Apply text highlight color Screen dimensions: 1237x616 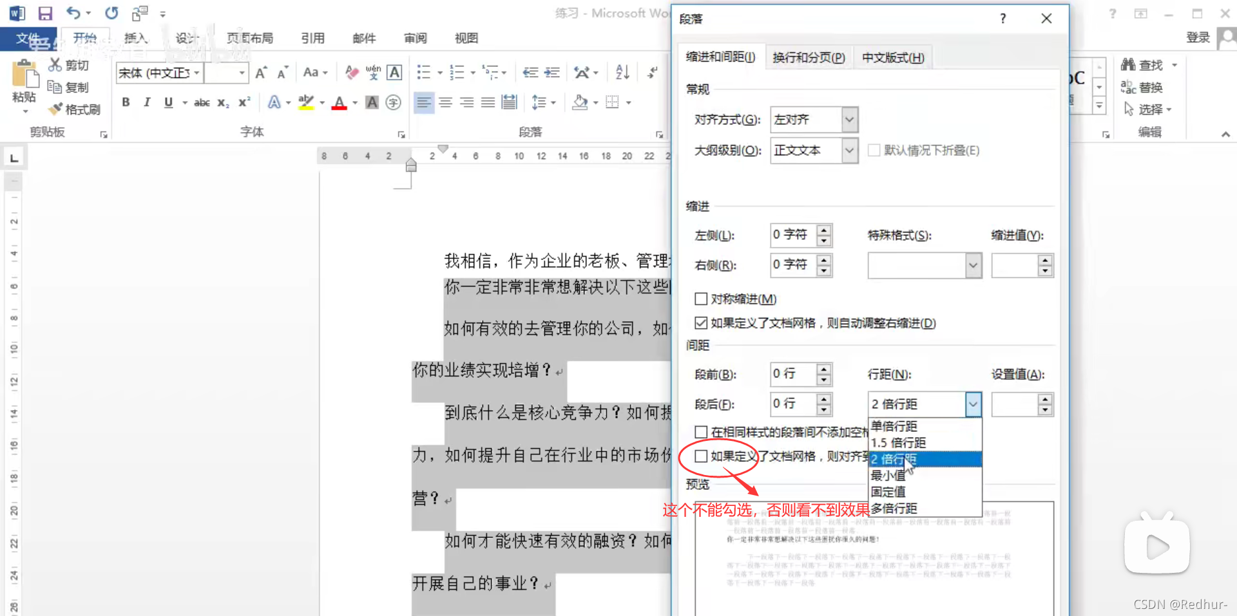tap(306, 102)
